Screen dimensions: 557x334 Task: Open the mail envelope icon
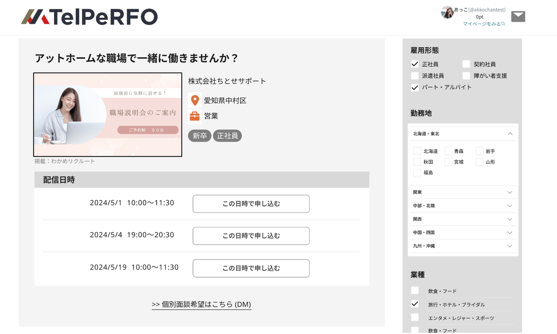[x=518, y=16]
